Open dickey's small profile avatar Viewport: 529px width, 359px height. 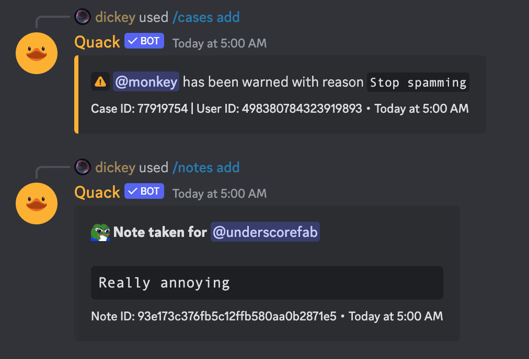(x=84, y=17)
